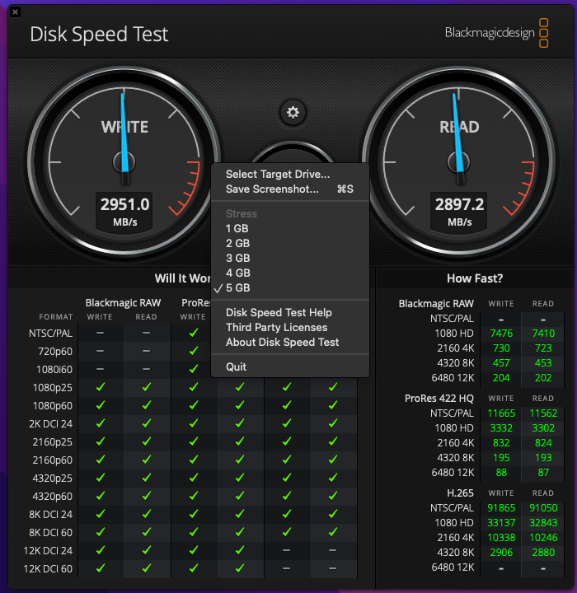Viewport: 577px width, 593px height.
Task: Set stress size to 2 GB
Action: click(290, 243)
